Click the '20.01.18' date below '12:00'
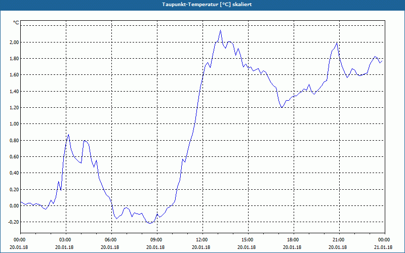 point(201,247)
